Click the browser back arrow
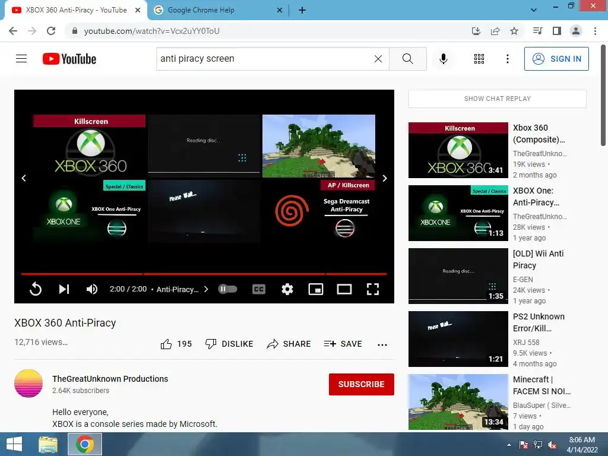The height and width of the screenshot is (456, 608). [x=13, y=31]
